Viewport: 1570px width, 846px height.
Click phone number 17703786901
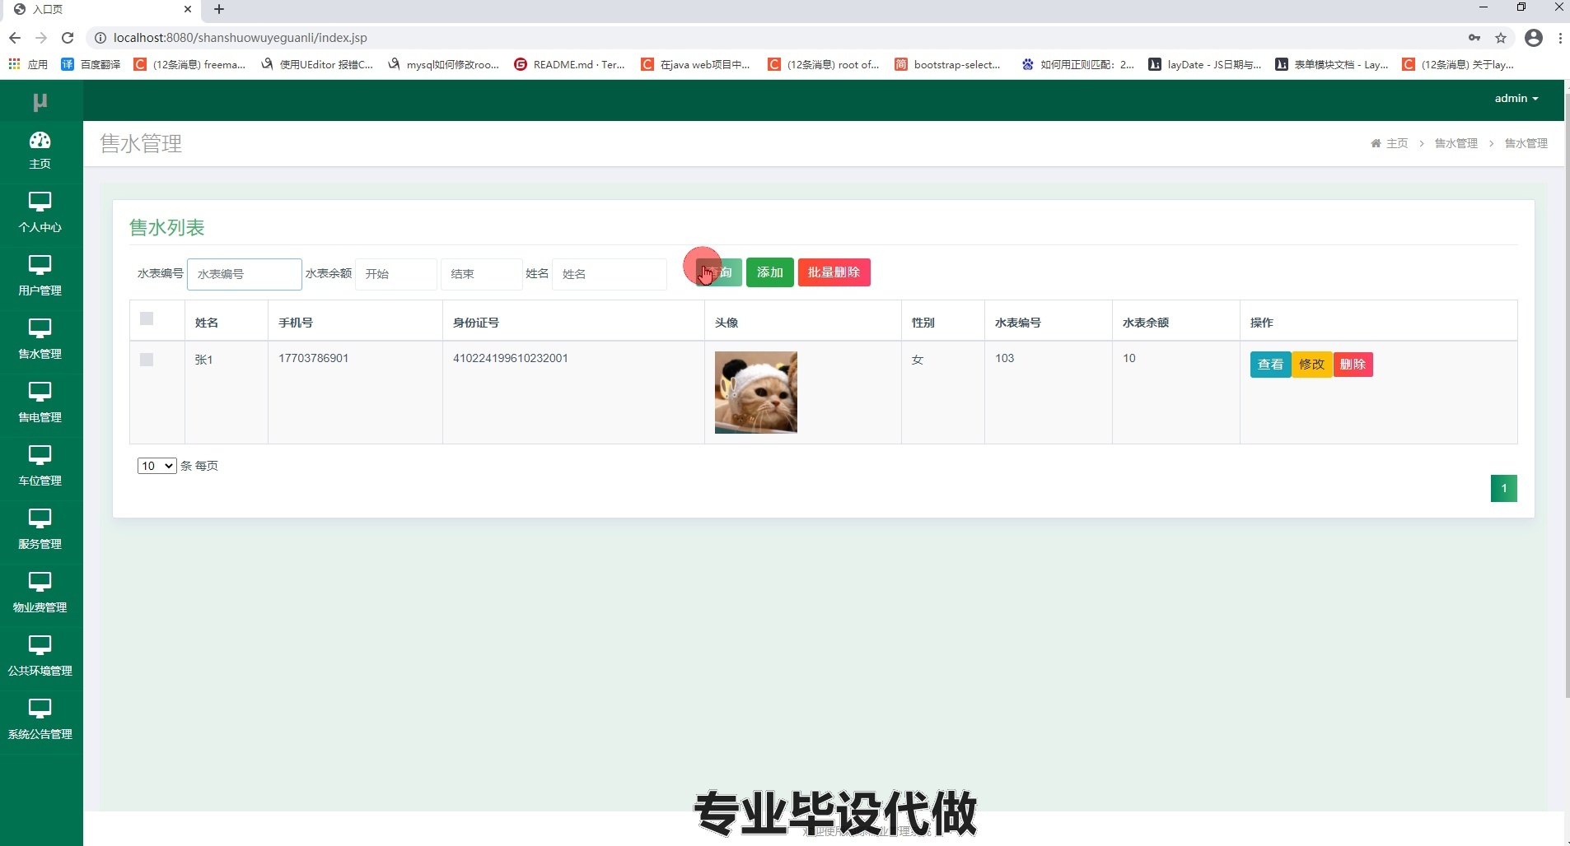(x=314, y=358)
